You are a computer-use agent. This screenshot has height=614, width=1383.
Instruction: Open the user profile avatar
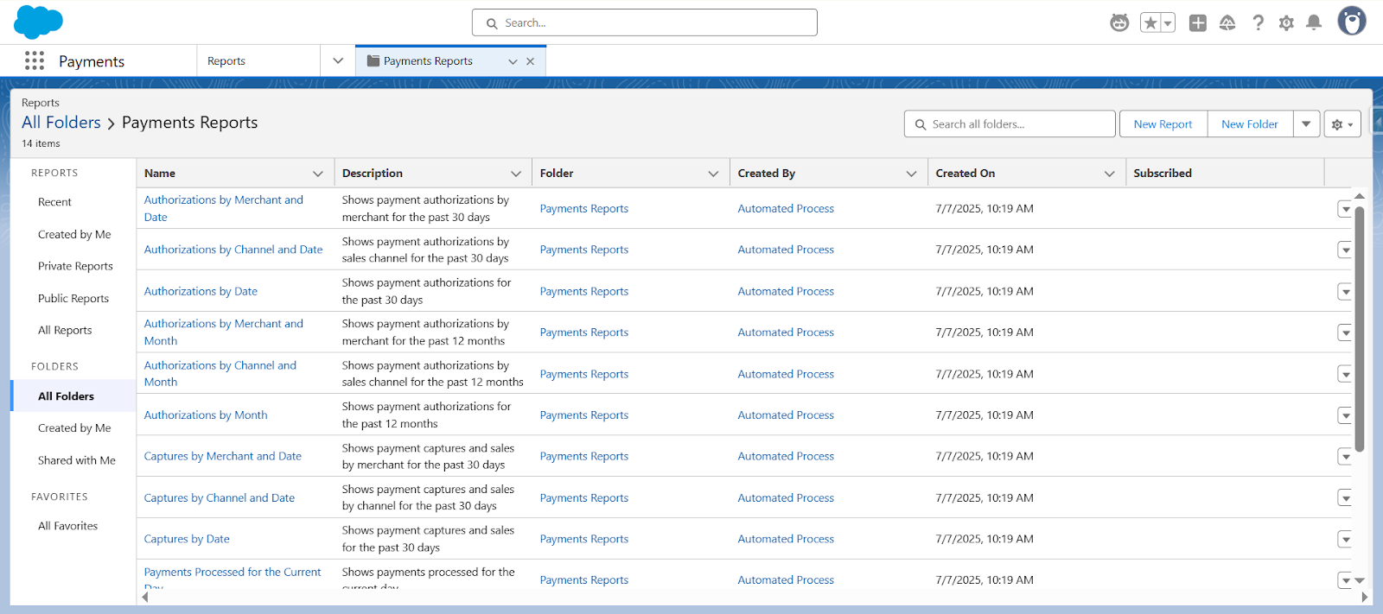coord(1352,21)
